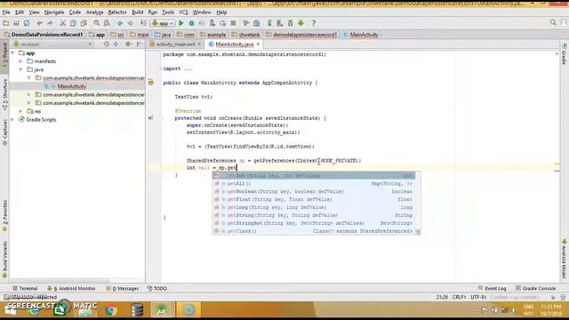Run the app with green play button
This screenshot has width=569, height=320.
(x=181, y=23)
